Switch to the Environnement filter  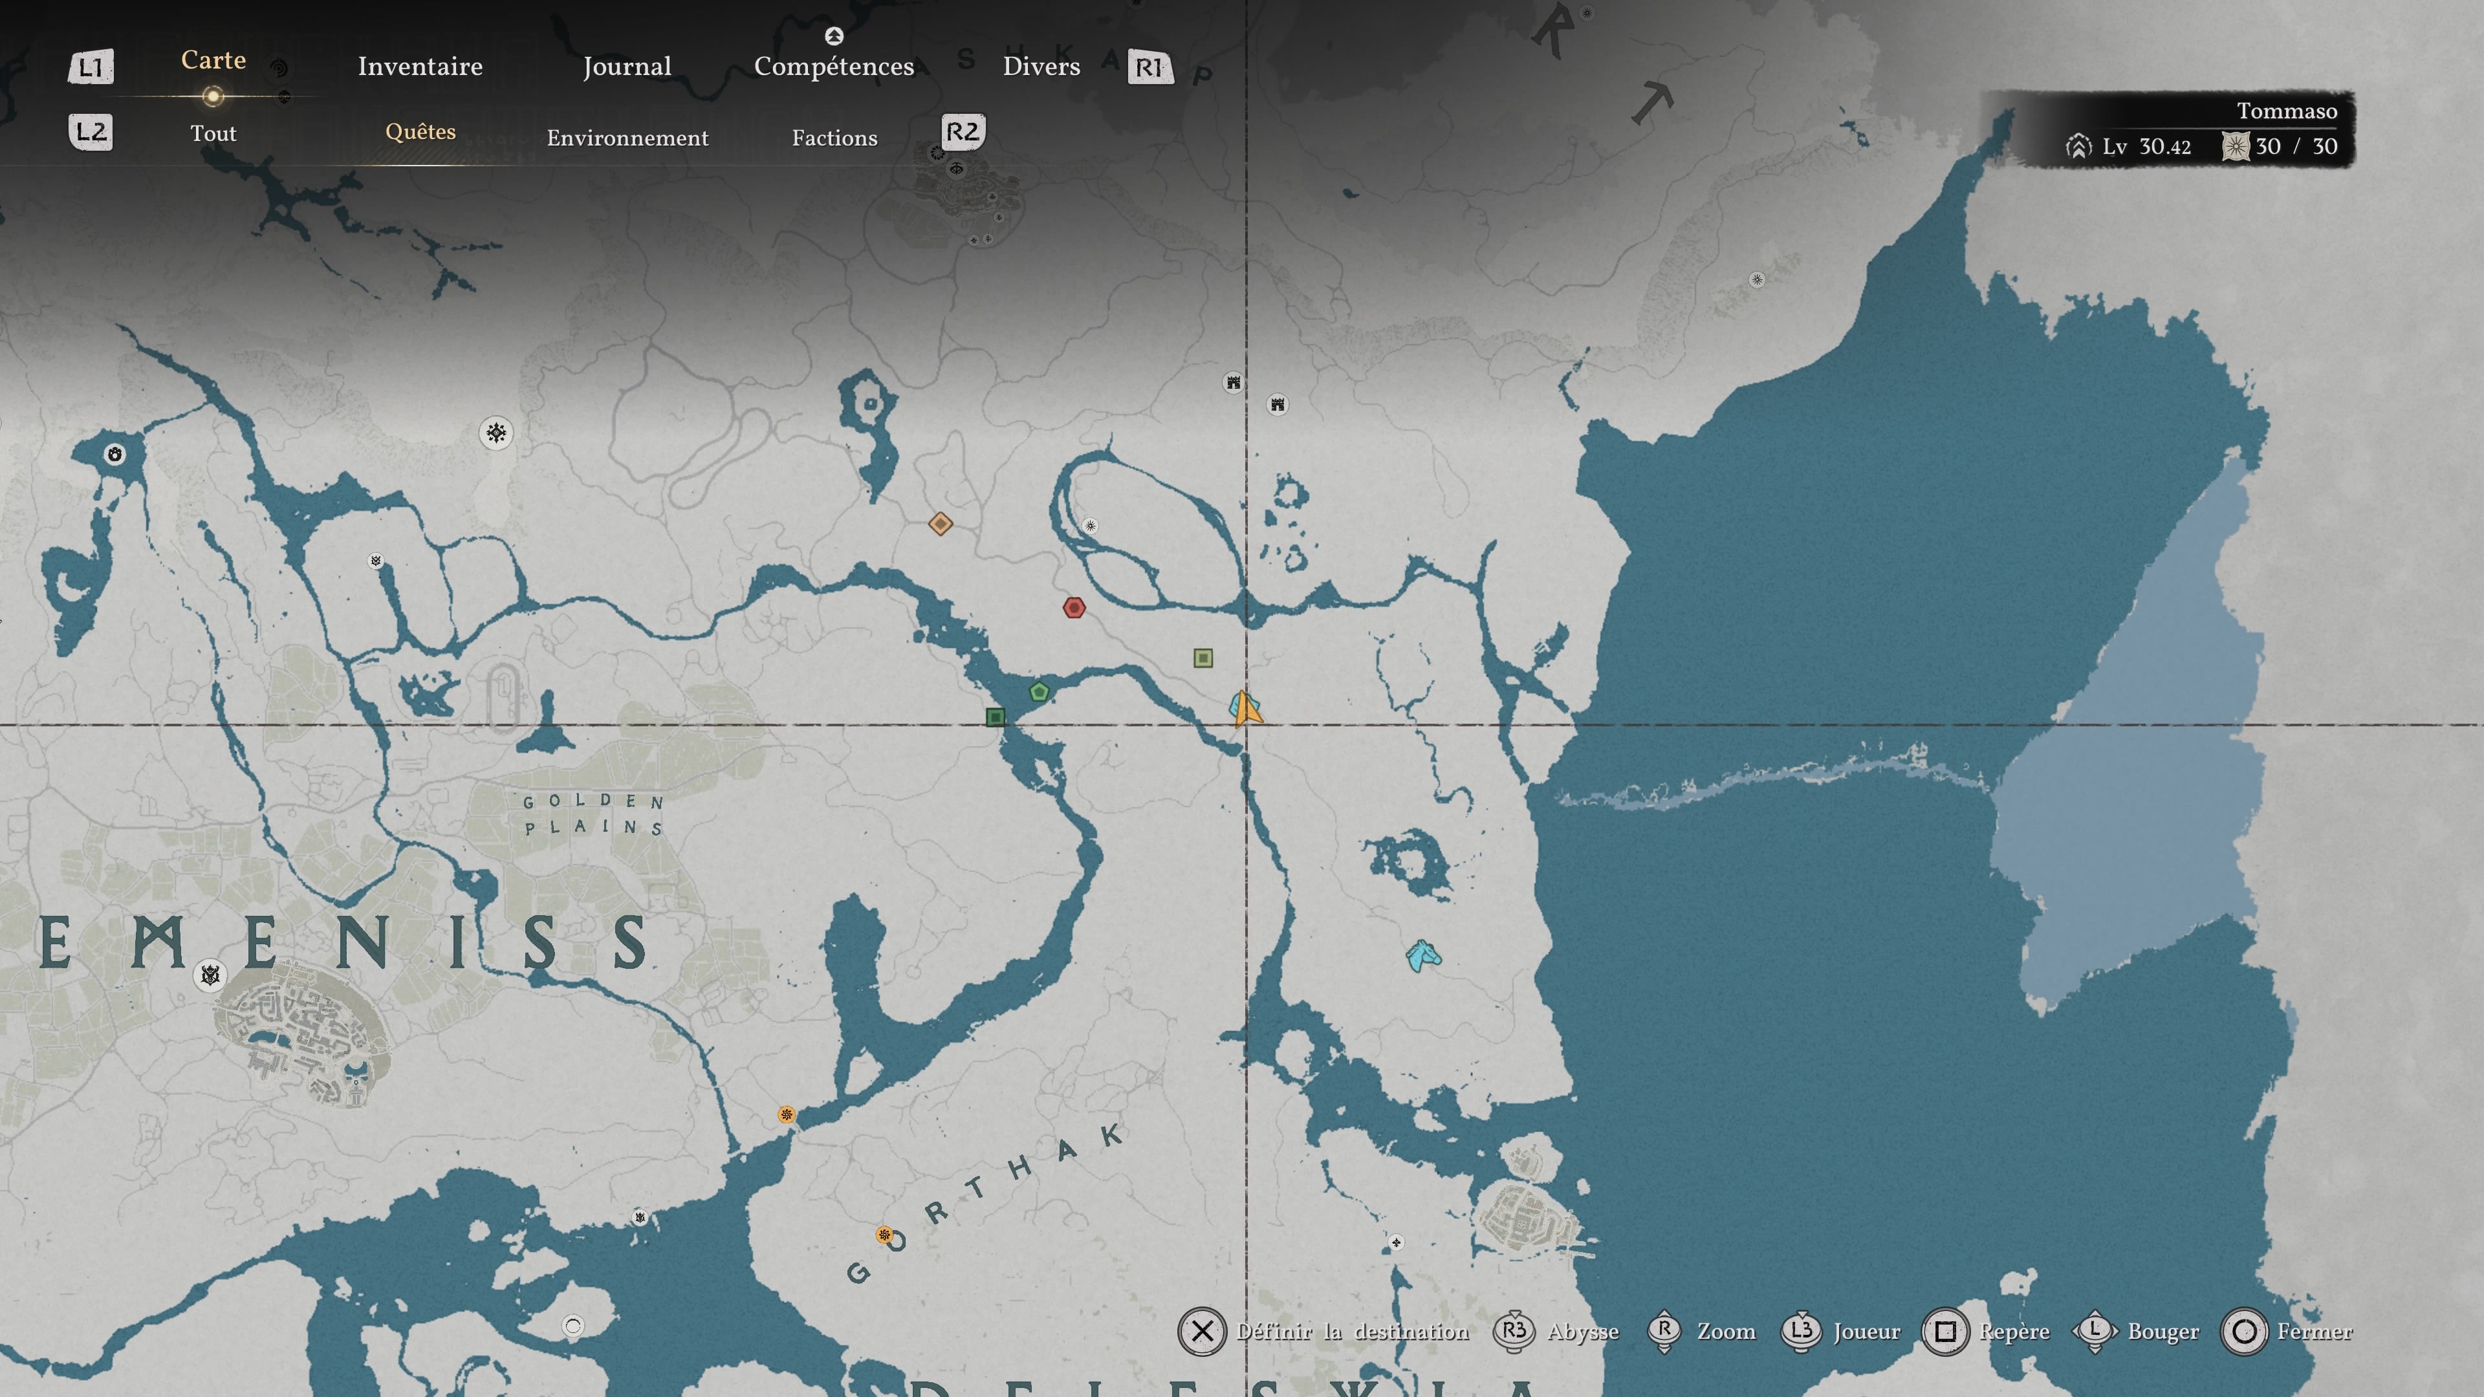(627, 138)
